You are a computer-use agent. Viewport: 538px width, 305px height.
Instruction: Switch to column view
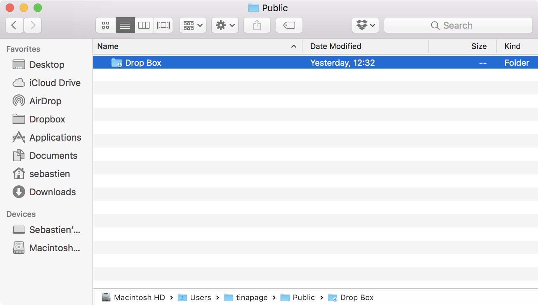pyautogui.click(x=144, y=25)
